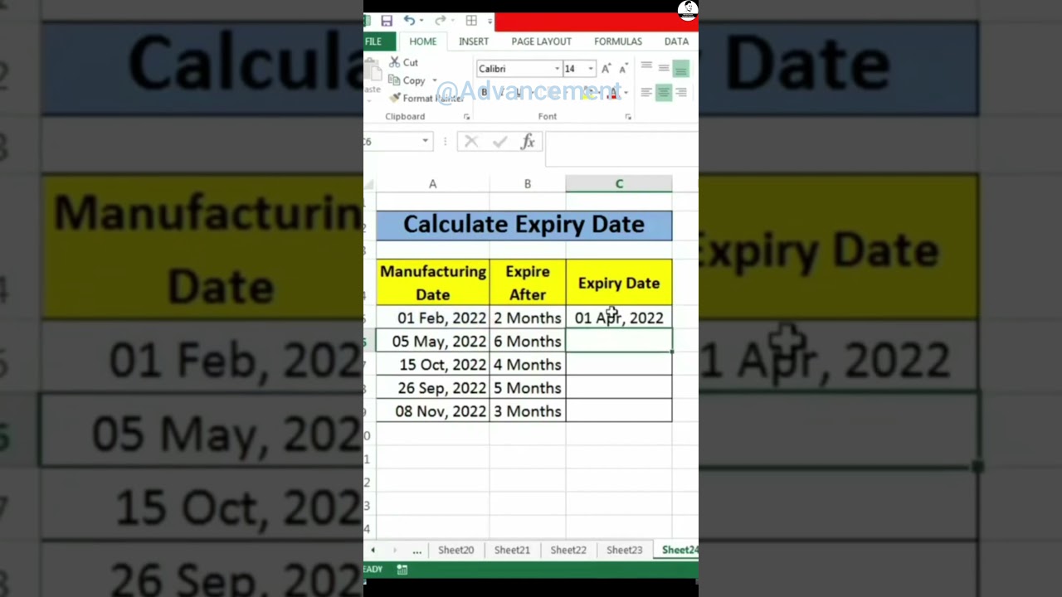Confirm entry with the formula bar checkmark
The image size is (1062, 597).
pyautogui.click(x=499, y=142)
